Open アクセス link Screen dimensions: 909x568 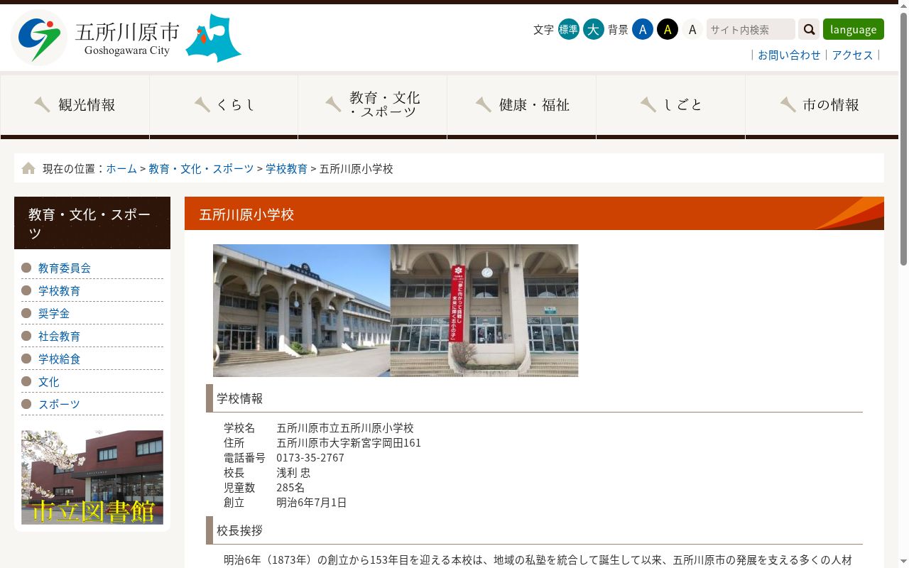click(852, 55)
